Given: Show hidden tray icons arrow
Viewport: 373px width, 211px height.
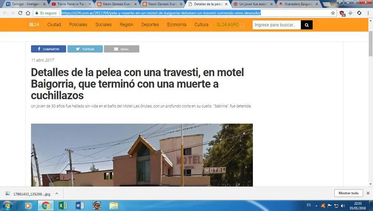Looking at the screenshot, I should pos(316,206).
